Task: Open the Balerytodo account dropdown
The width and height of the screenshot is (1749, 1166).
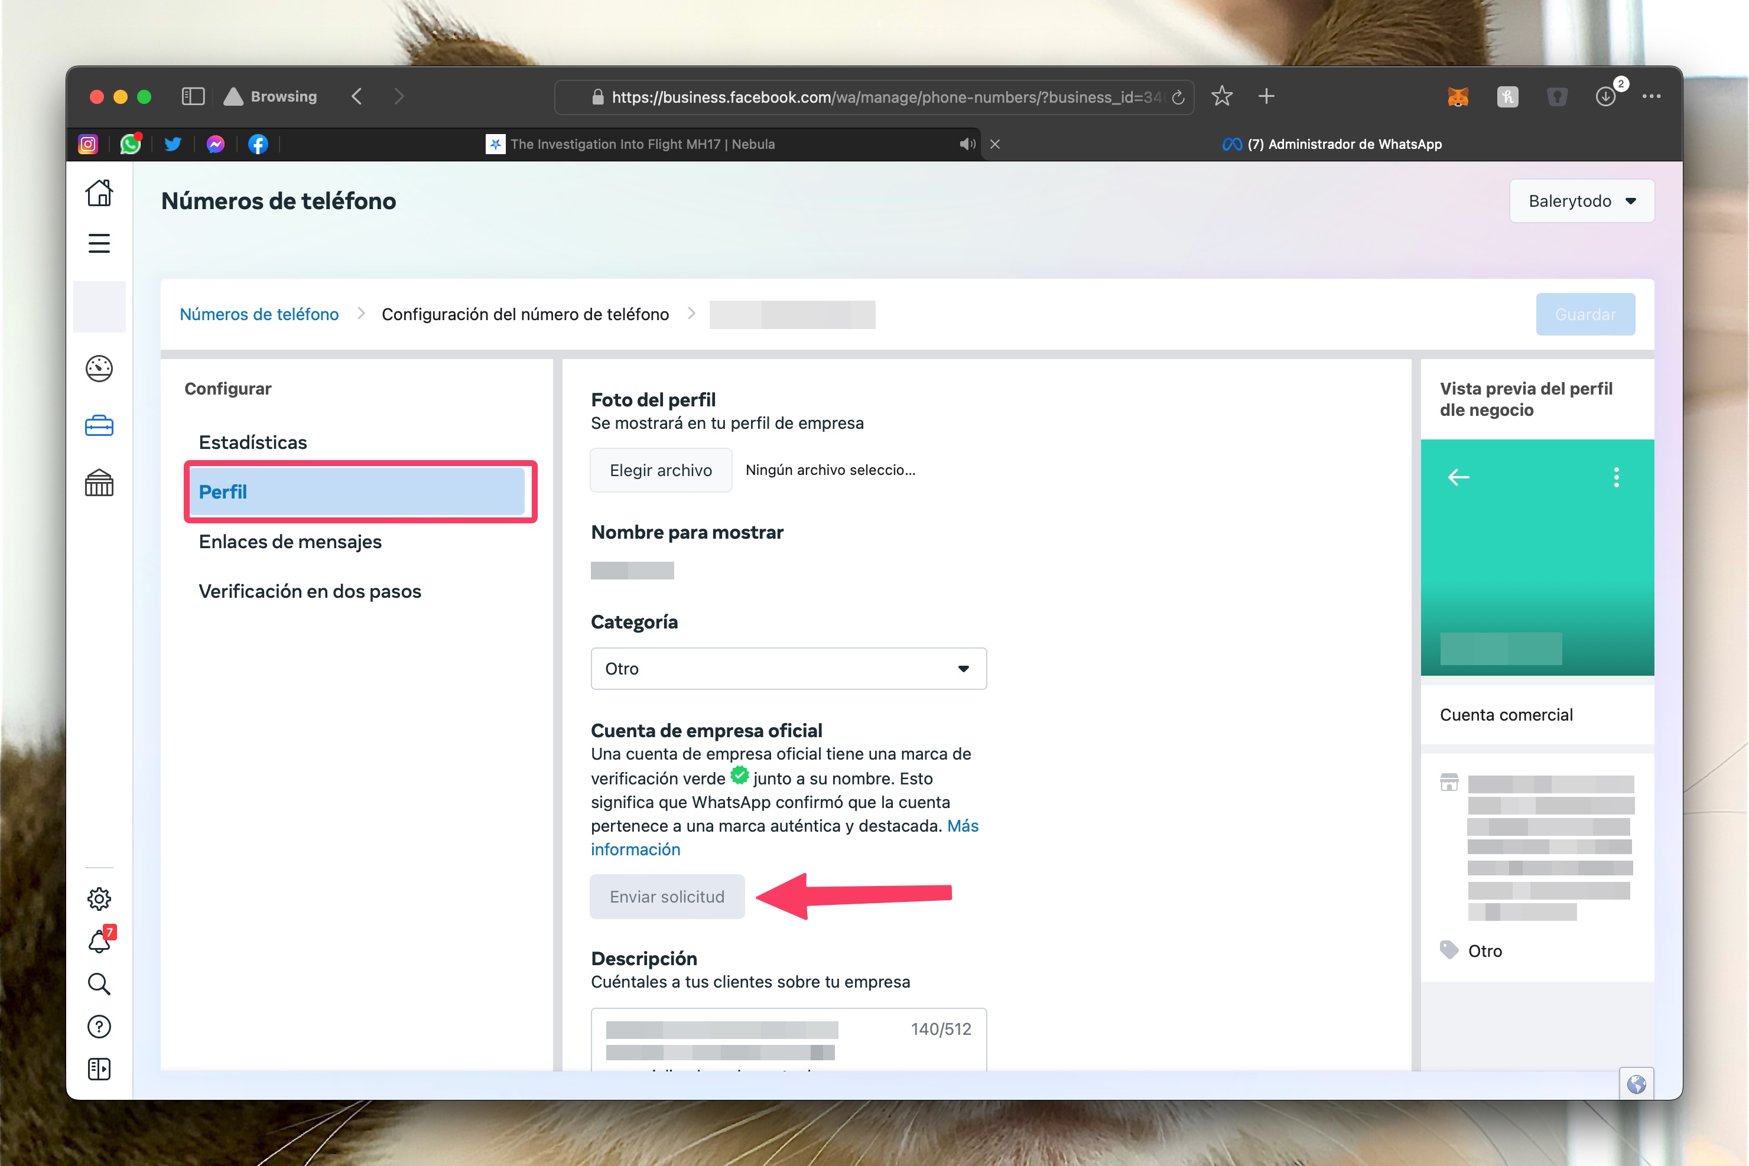Action: [1581, 201]
